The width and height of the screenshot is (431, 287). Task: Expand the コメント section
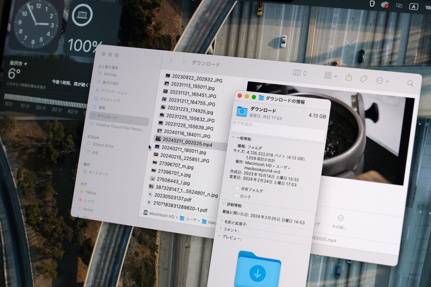click(x=221, y=228)
